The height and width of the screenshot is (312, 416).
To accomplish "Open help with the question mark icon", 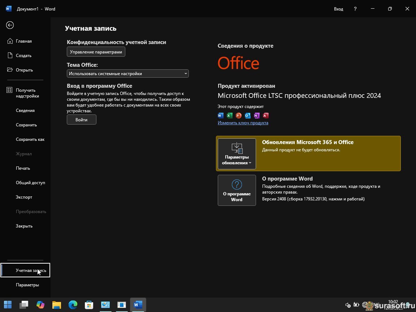I will [x=355, y=9].
